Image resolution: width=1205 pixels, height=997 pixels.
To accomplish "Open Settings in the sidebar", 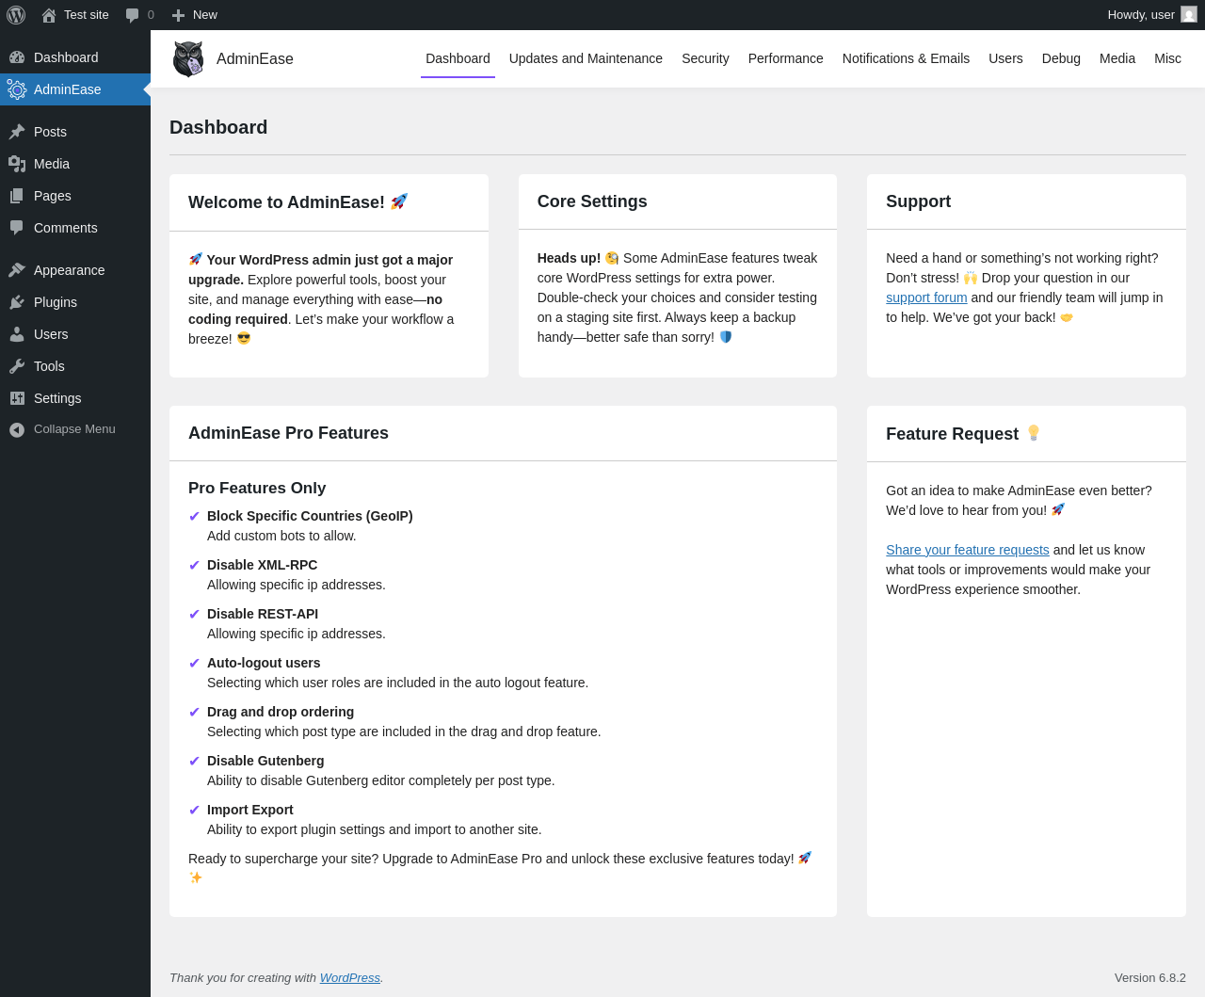I will click(75, 398).
